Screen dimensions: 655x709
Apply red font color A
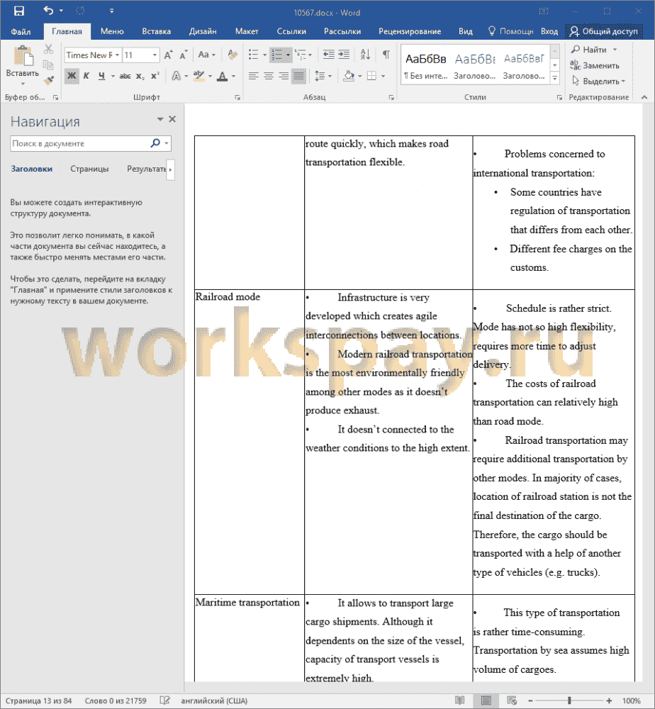pos(222,76)
